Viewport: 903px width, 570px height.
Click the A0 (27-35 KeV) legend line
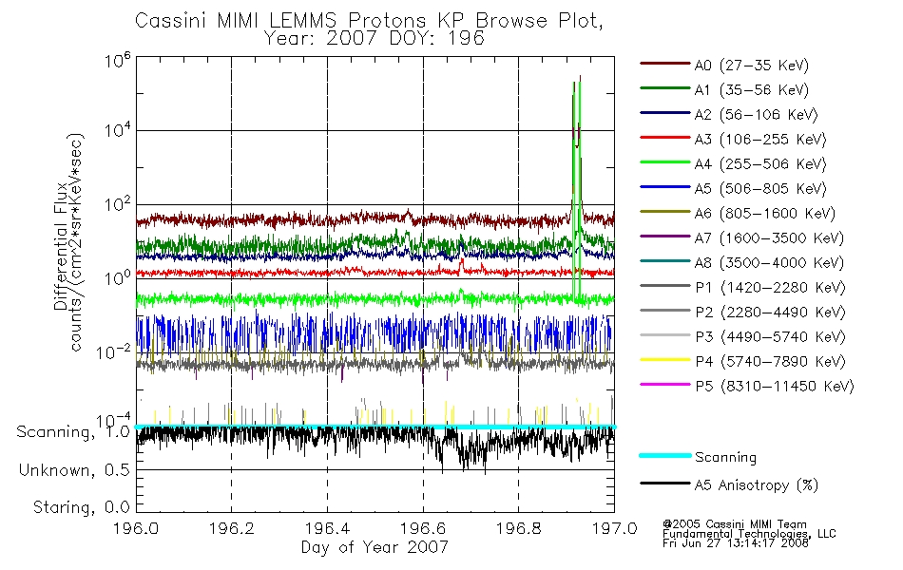coord(665,64)
